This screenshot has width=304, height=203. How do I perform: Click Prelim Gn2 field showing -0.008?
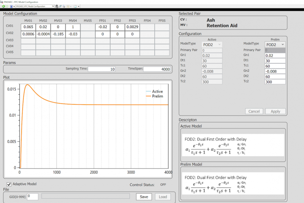[275, 71]
